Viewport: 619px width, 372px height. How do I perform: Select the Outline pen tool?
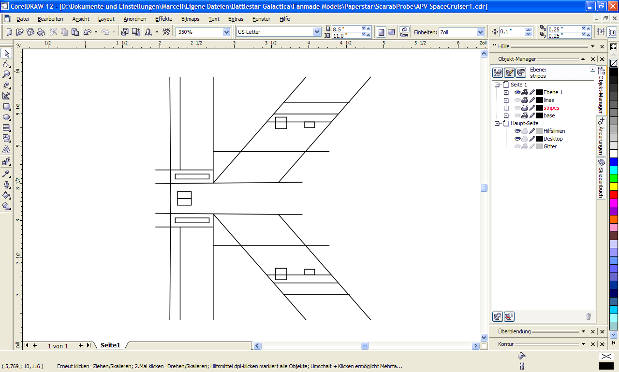tap(6, 184)
